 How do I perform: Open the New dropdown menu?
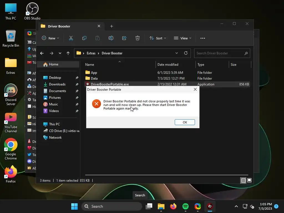[50, 38]
